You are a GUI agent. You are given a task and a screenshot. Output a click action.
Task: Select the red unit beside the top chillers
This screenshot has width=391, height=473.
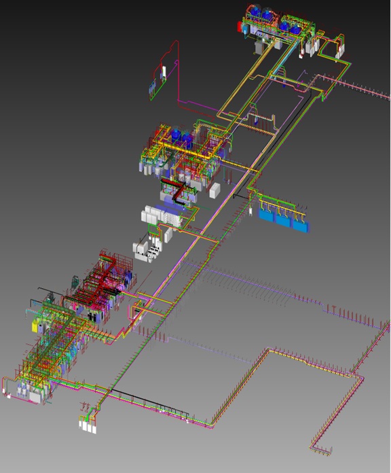[240, 27]
